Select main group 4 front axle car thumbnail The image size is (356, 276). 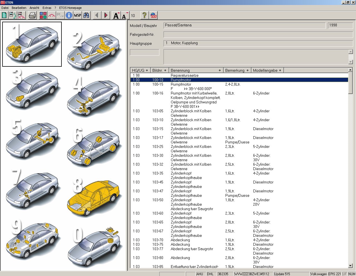tap(93, 97)
